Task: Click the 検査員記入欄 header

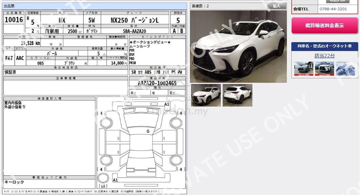Action: (x=49, y=98)
